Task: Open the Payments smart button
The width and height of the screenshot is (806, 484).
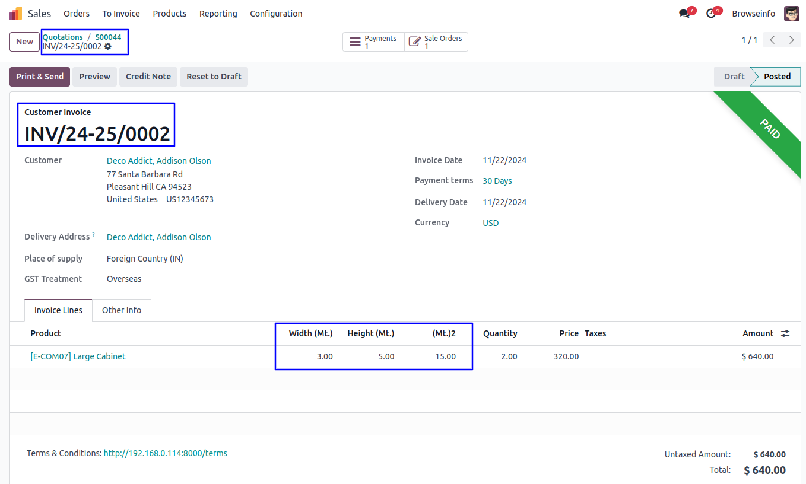Action: [373, 42]
